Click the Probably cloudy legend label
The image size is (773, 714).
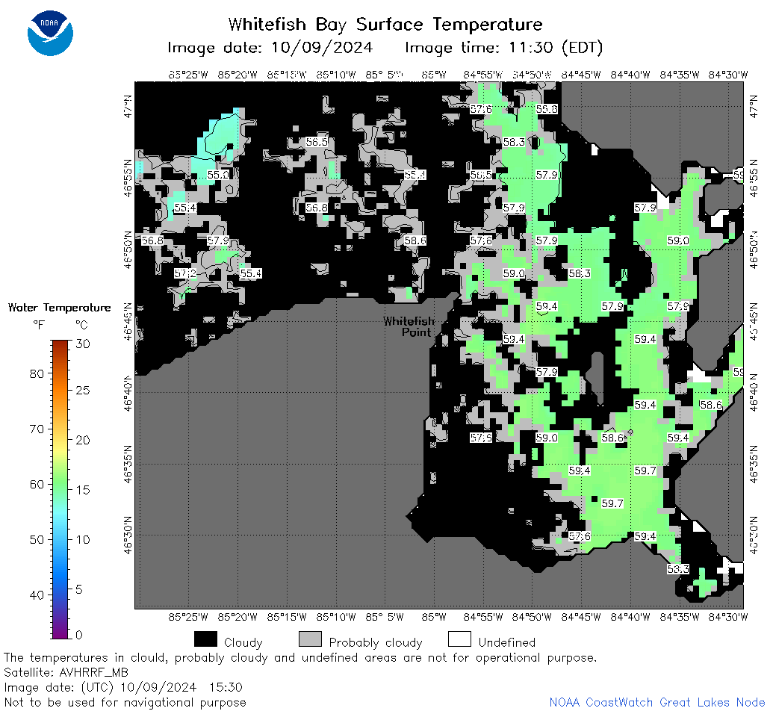click(376, 642)
